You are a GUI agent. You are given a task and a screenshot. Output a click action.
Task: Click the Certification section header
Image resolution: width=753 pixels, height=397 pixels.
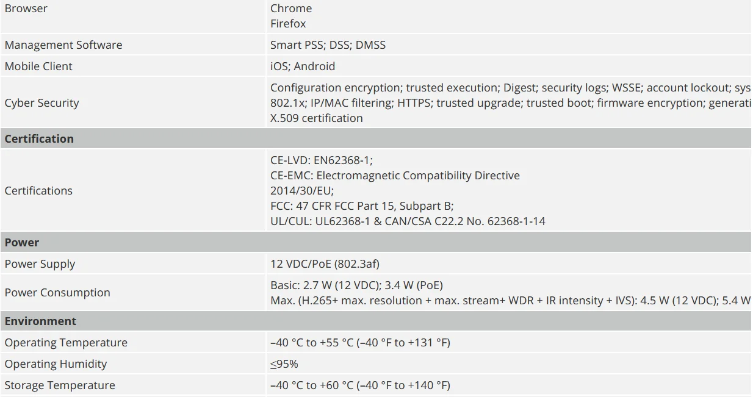point(39,139)
